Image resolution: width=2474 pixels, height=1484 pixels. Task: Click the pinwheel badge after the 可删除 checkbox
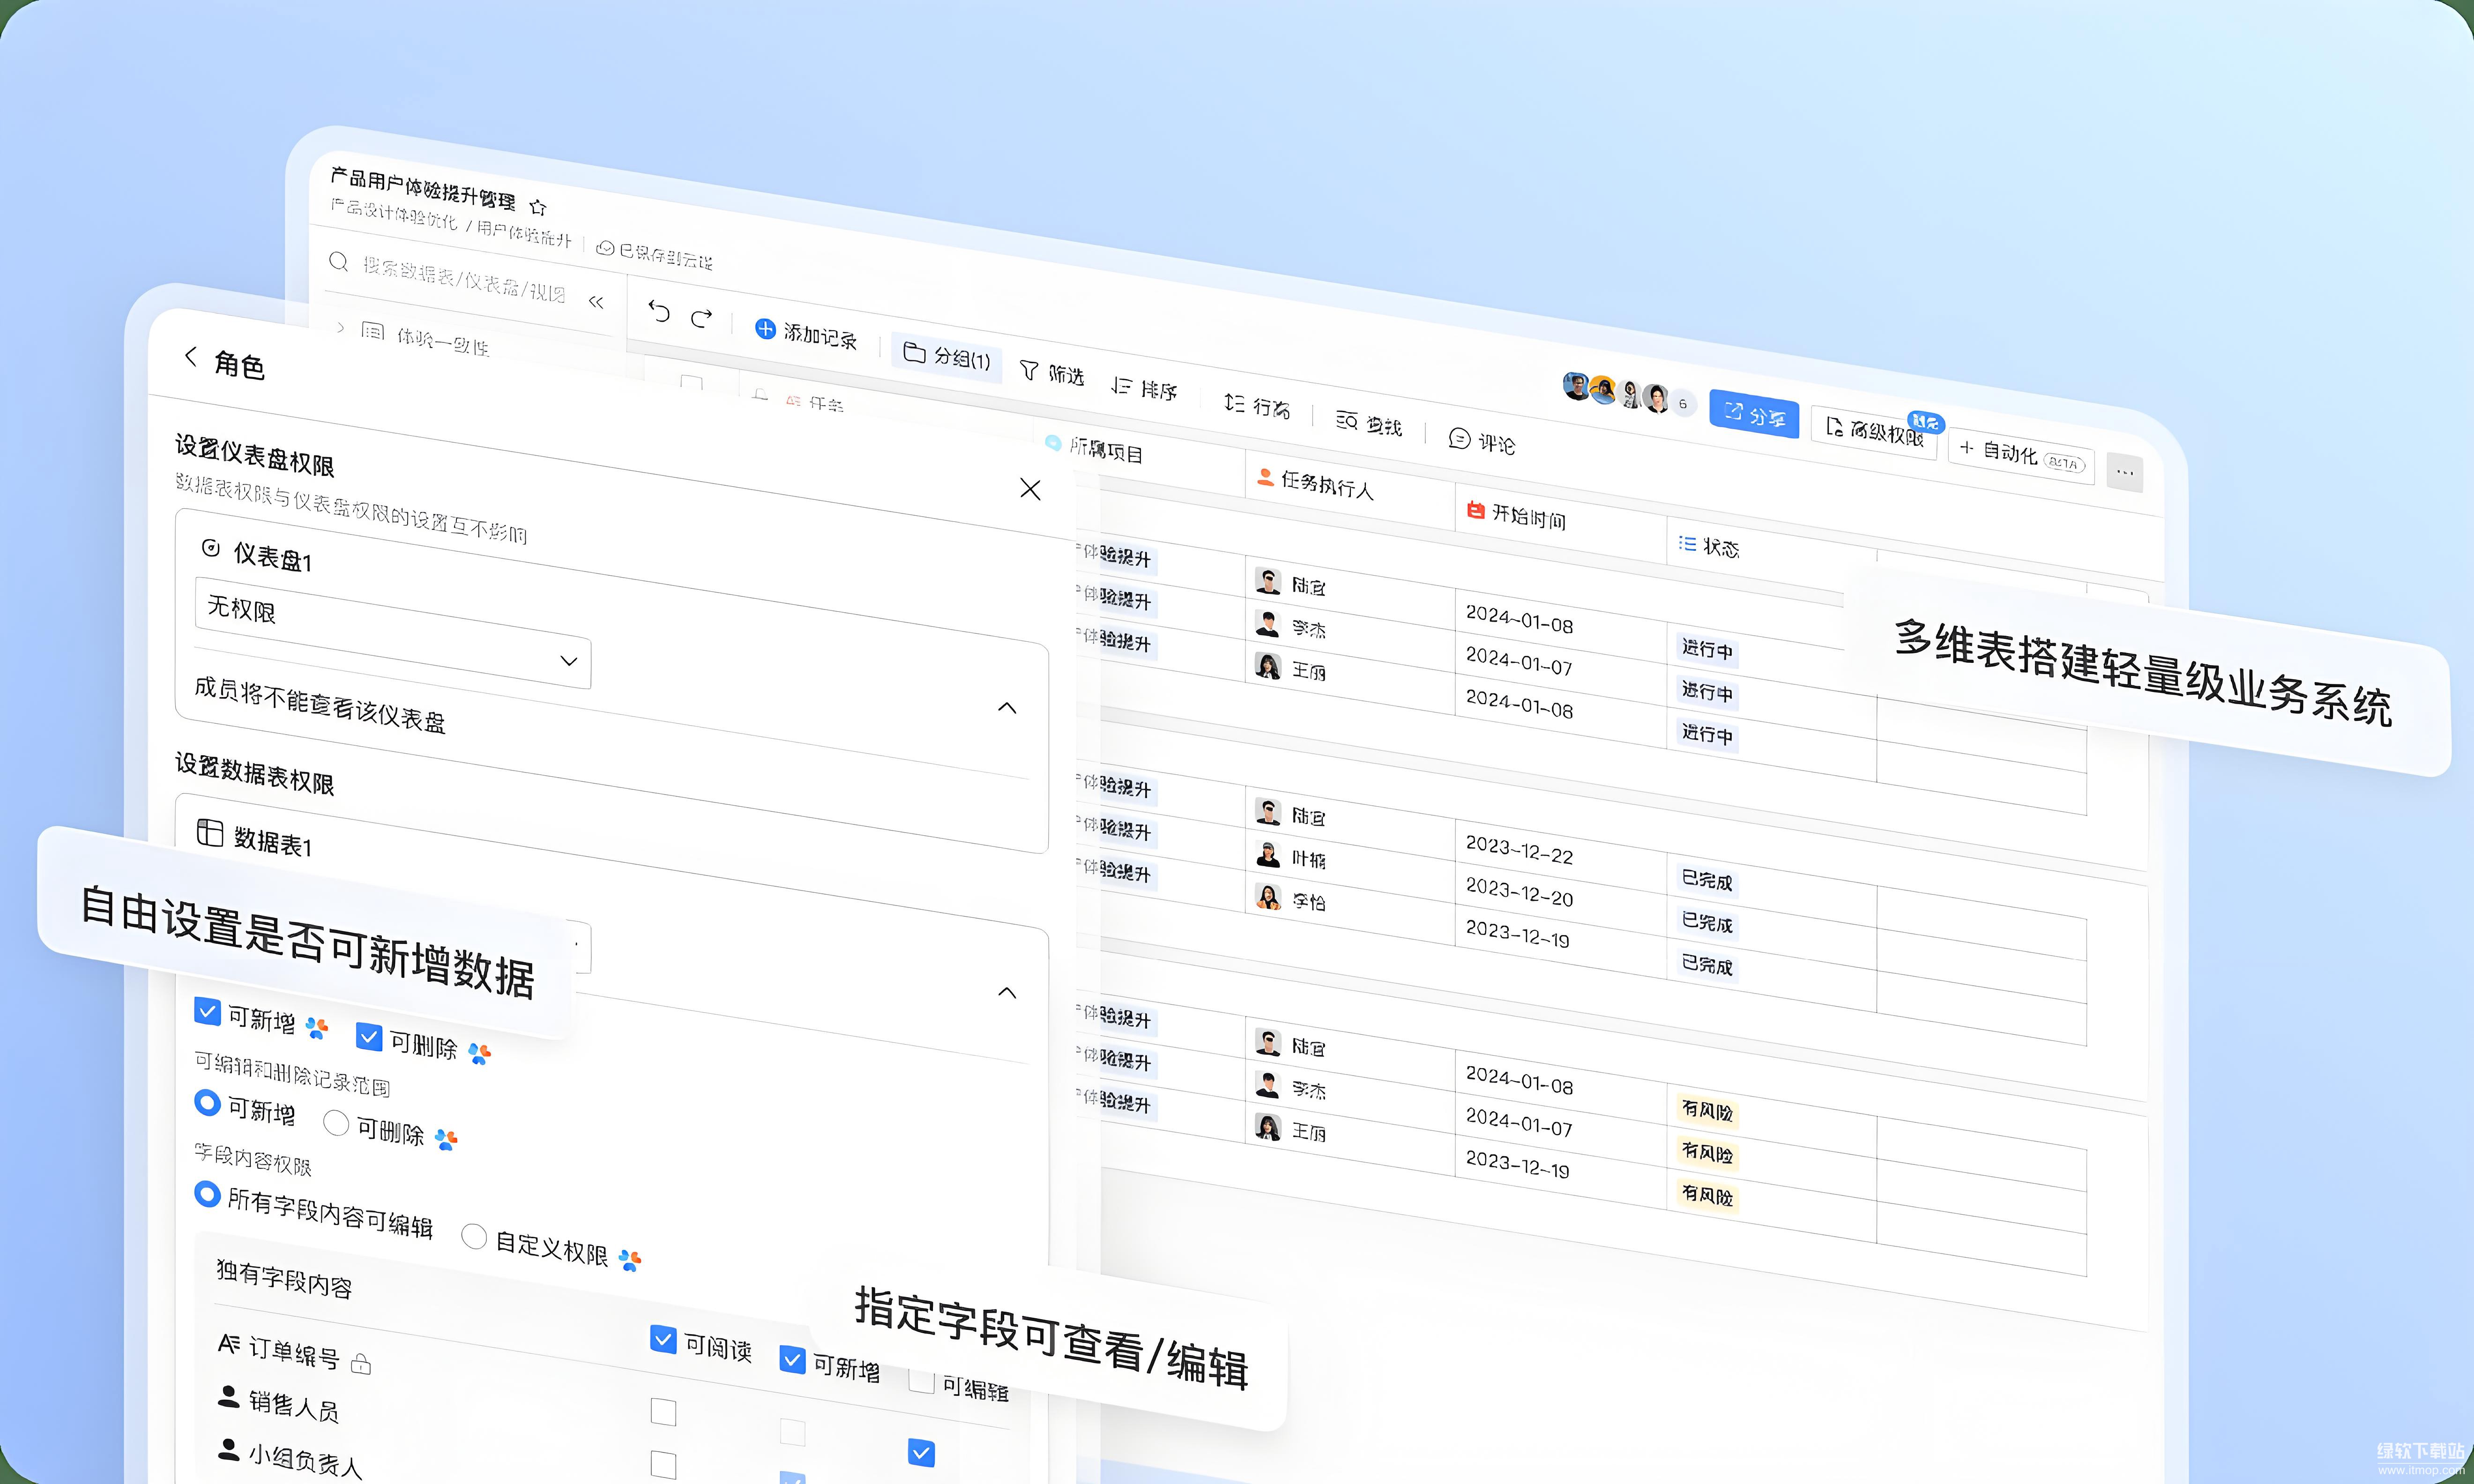[480, 1053]
